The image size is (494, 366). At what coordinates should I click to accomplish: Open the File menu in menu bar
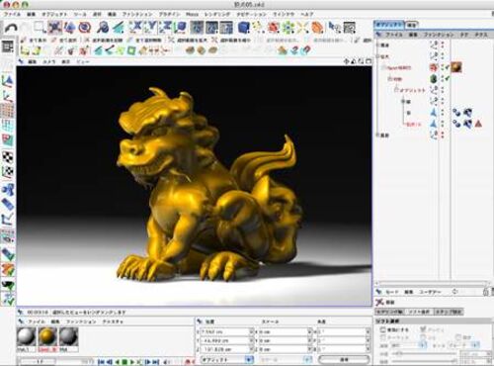click(x=12, y=14)
